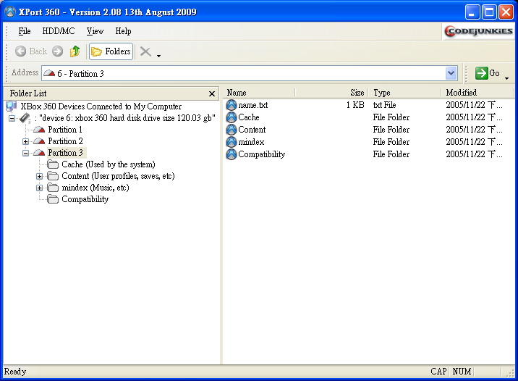Open the options arrow beside Go
Viewport: 518px width, 381px height.
(506, 78)
